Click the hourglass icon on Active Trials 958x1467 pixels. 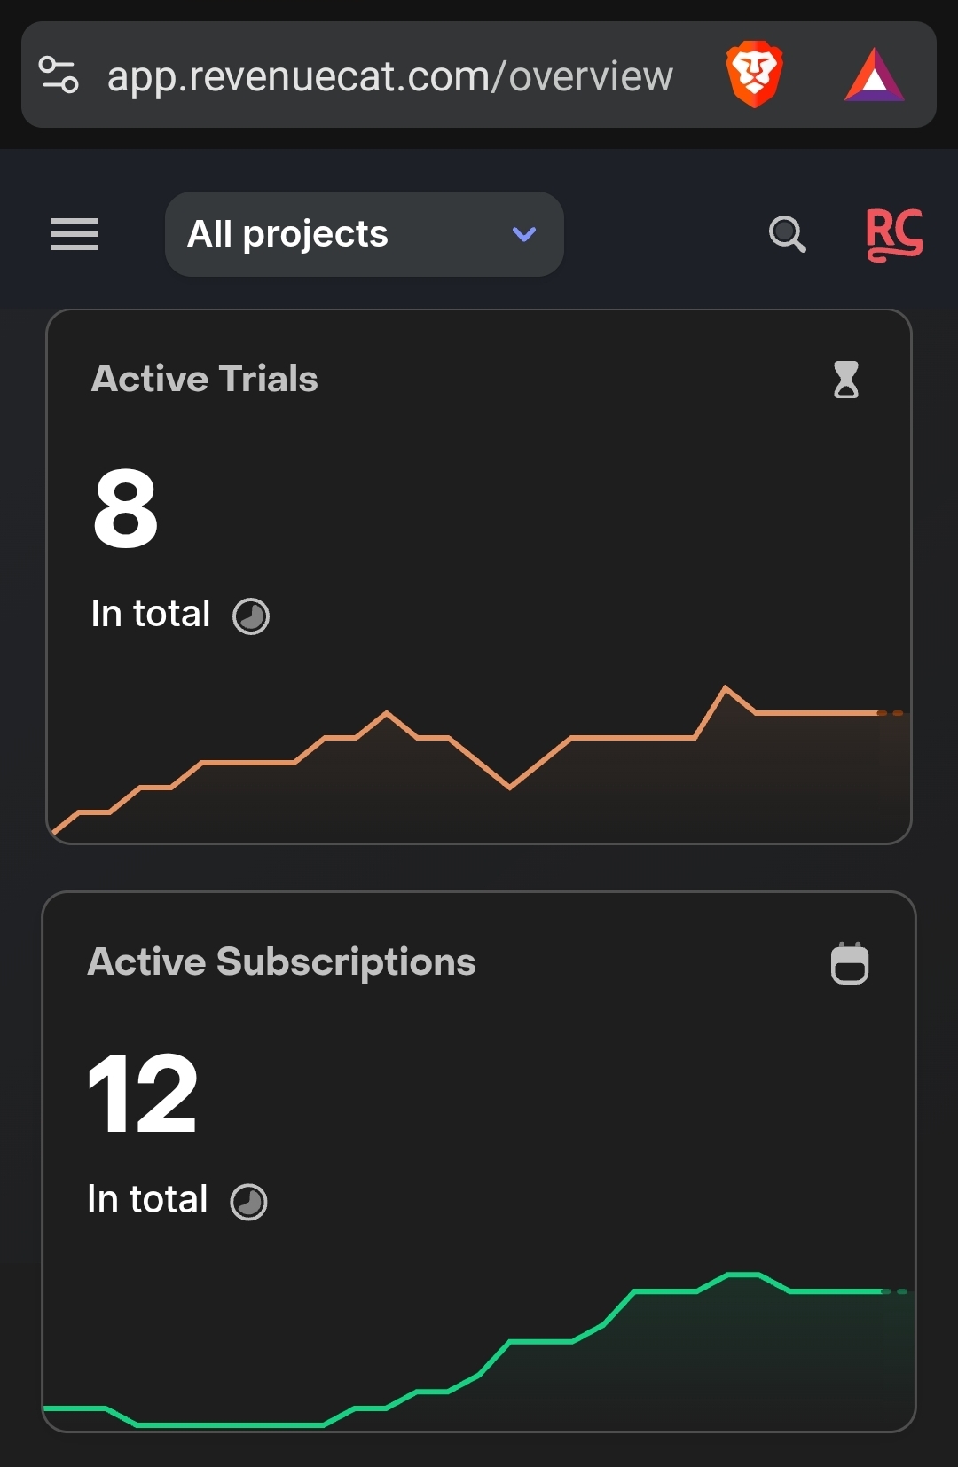(846, 380)
